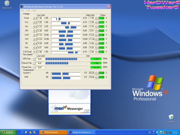Image resolution: width=180 pixels, height=135 pixels.
Task: Click the +12V high limit field showing 13,02
Action: point(92,35)
